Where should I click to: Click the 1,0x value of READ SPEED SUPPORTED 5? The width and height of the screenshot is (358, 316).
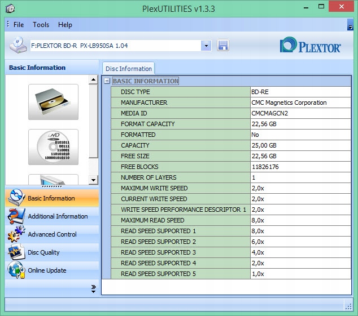click(301, 274)
